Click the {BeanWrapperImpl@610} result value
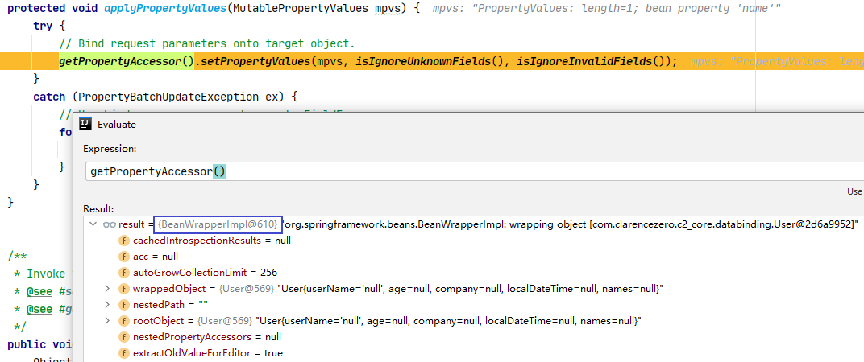This screenshot has height=362, width=864. (x=218, y=224)
